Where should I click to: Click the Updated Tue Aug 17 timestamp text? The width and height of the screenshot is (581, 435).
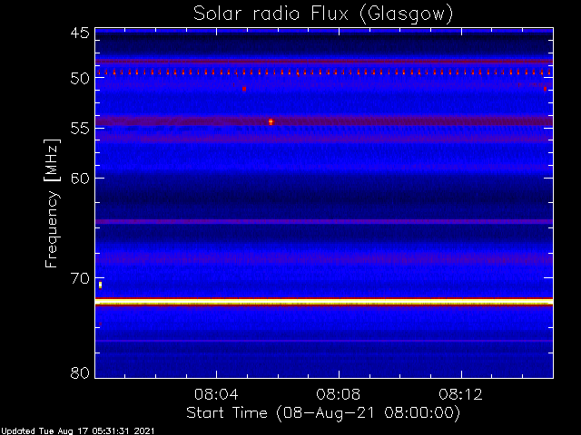pos(77,431)
